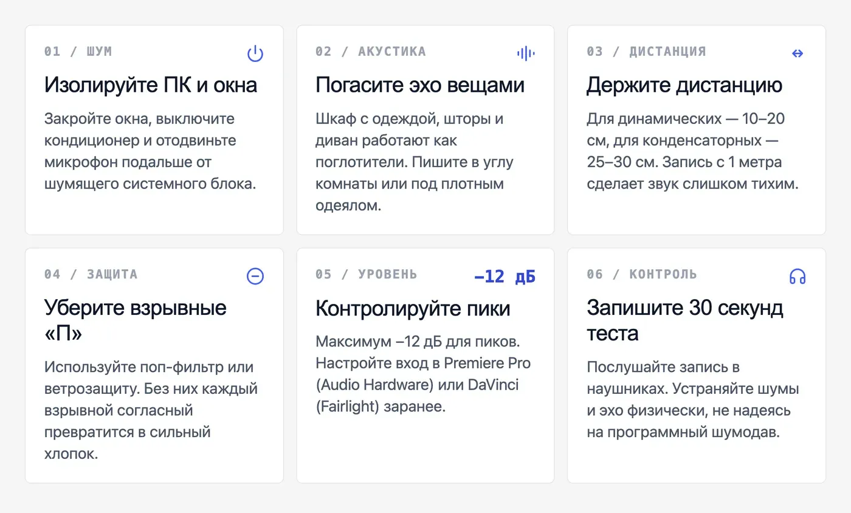851x513 pixels.
Task: Select the label 02 / АКУСТИКА
Action: 371,52
